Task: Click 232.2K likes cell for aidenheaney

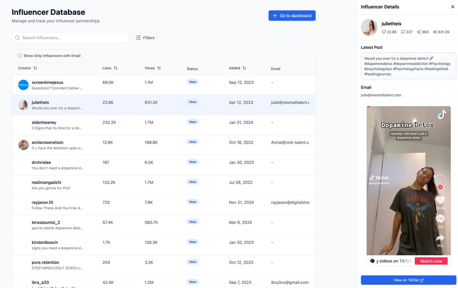Action: (x=109, y=122)
